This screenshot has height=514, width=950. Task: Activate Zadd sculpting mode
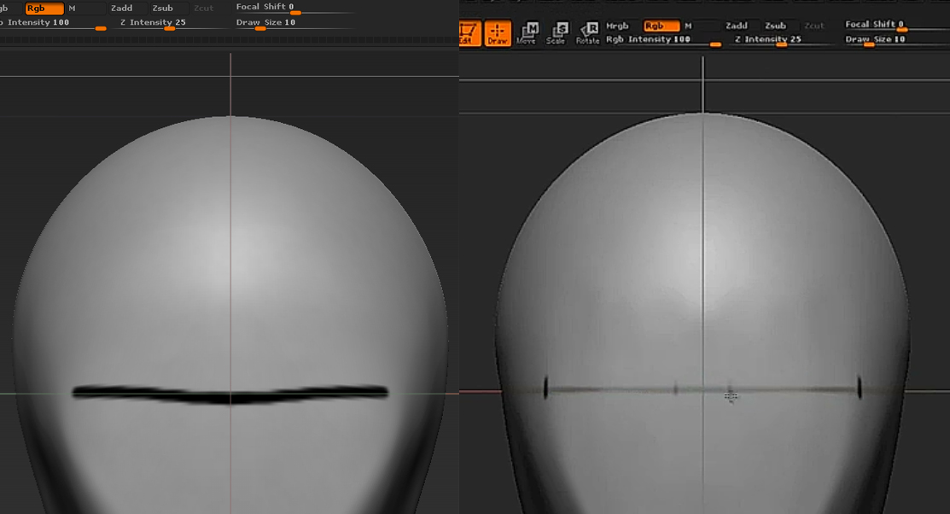(x=736, y=25)
